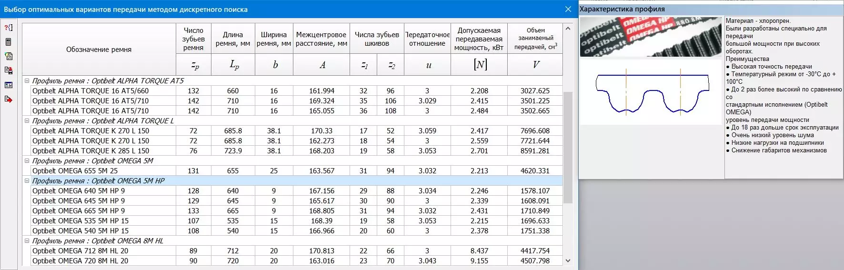Click the zp symbol subheader cell
Viewport: 844px width, 270px height.
193,65
